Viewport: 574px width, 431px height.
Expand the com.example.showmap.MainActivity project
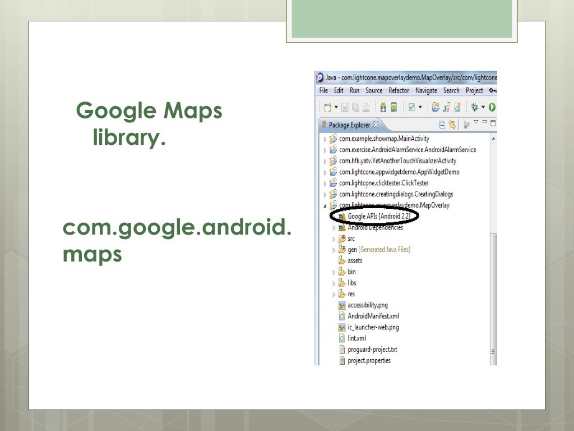325,139
